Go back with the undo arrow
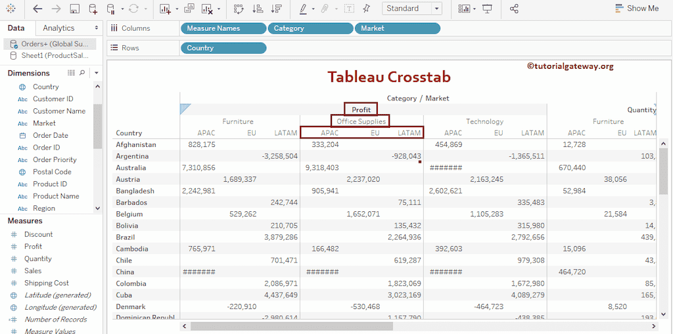 [x=37, y=9]
